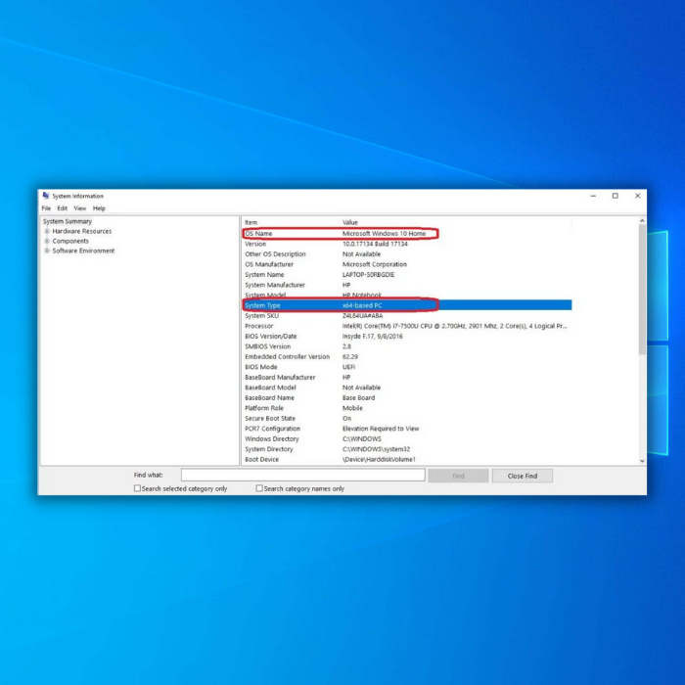
Task: Select the Other OS Description row
Action: tap(407, 253)
